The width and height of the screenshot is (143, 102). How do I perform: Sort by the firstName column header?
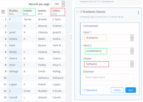[x=15, y=12]
